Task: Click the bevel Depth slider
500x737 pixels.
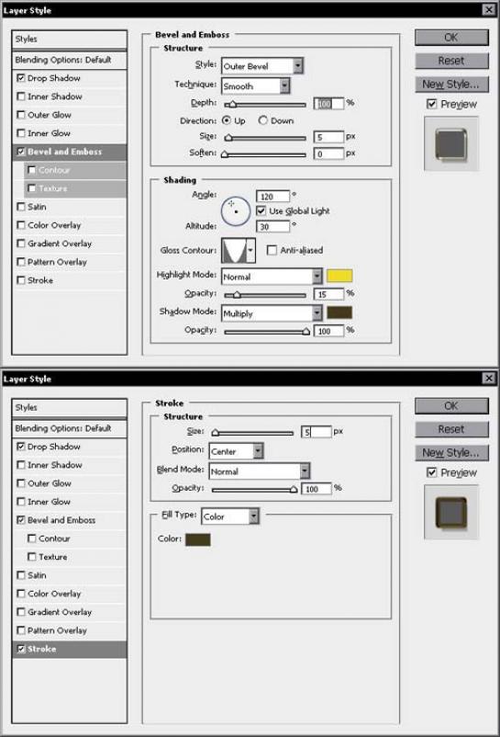Action: 265,105
